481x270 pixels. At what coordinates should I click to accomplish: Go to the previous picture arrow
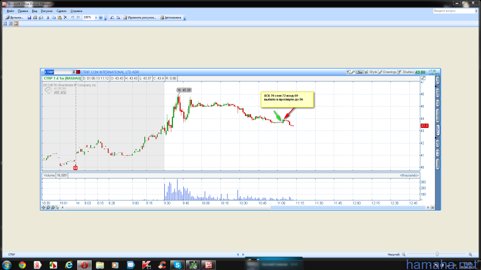coord(237,254)
